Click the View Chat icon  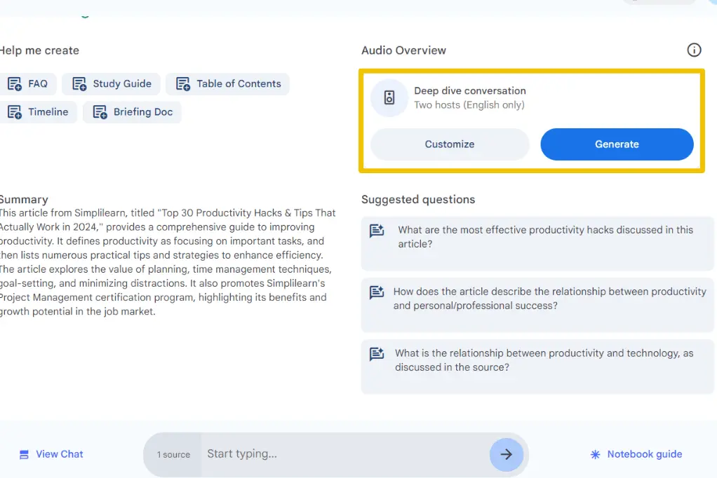(25, 454)
